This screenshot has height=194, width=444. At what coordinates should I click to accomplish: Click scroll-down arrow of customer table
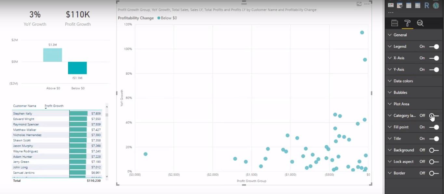[107, 176]
